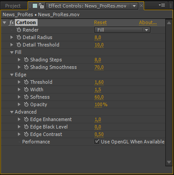Viewport: 174px width, 175px height.
Task: Collapse the Fill group
Action: 12,52
